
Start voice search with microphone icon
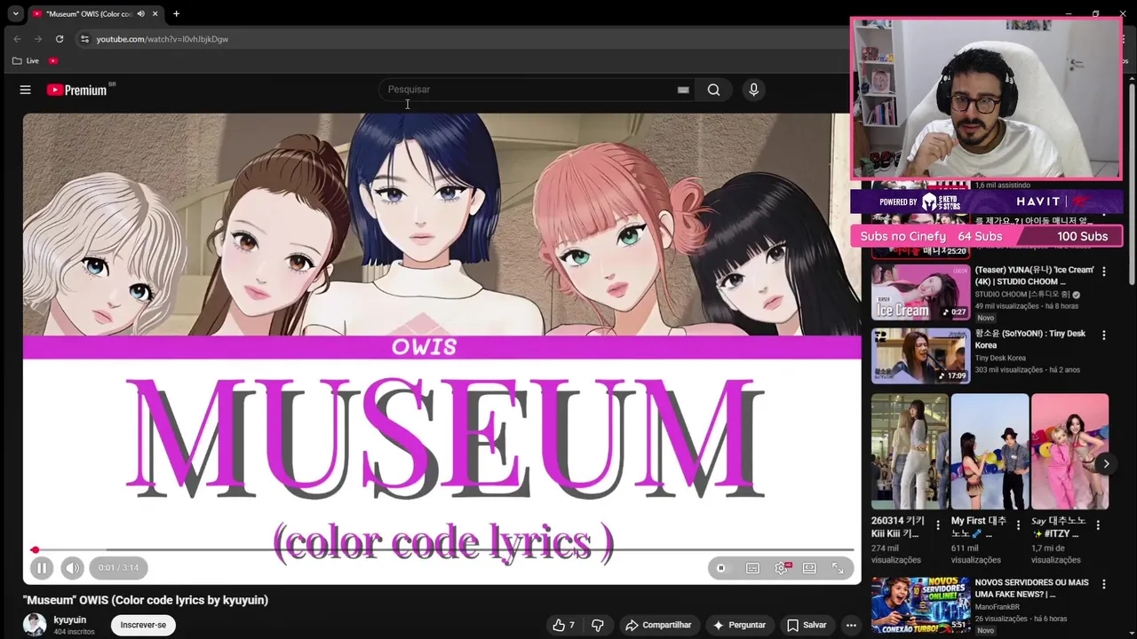tap(753, 90)
